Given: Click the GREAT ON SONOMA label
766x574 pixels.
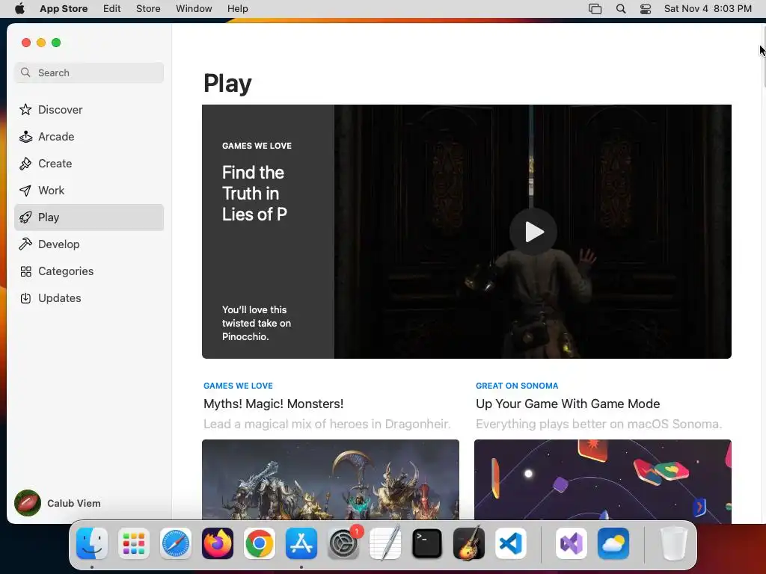Looking at the screenshot, I should point(517,386).
